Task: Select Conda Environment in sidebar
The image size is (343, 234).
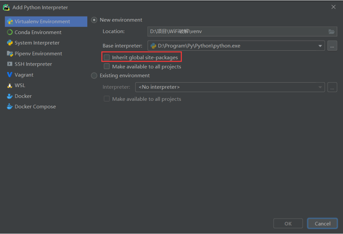Action: (x=46, y=32)
